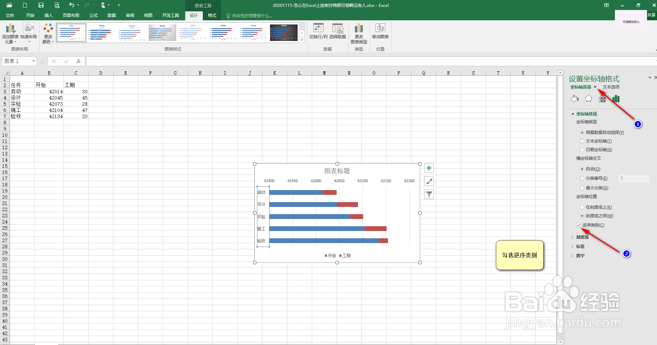Open the Name Box dropdown arrow

tap(33, 61)
